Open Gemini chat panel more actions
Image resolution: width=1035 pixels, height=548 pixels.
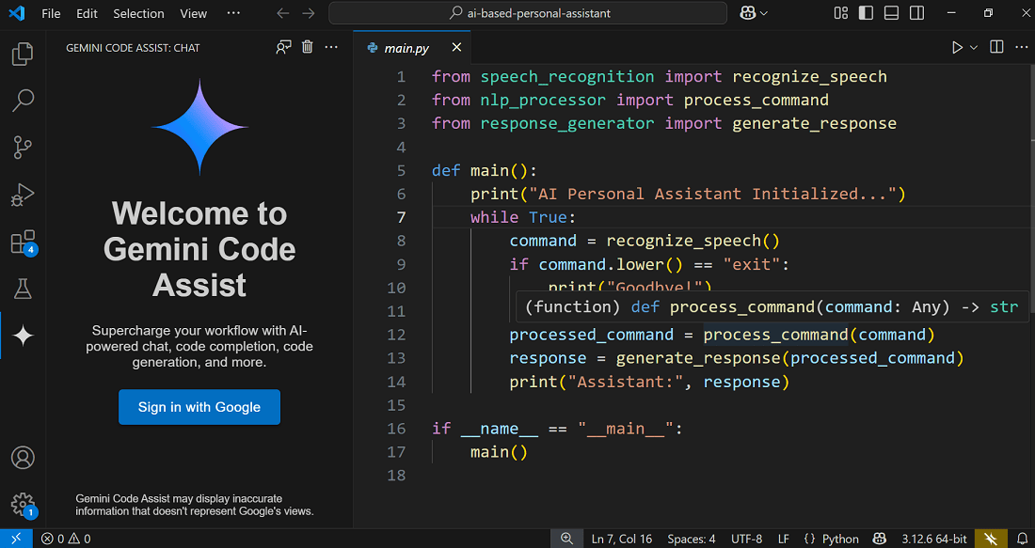[331, 48]
